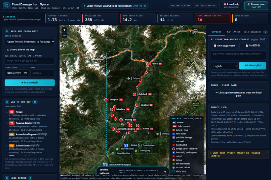Generate the Nepali report (नेपाली रिपोर्ट)

tap(253, 46)
